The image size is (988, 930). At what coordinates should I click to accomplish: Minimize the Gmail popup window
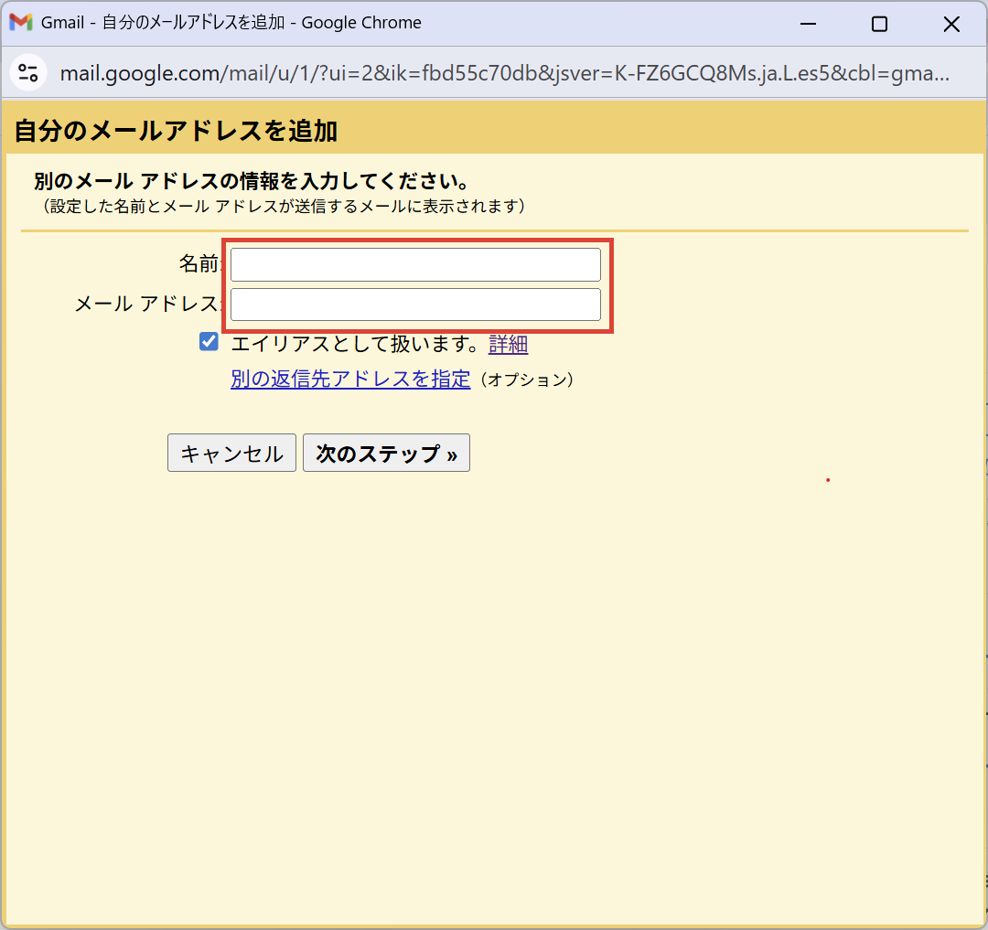(x=807, y=24)
